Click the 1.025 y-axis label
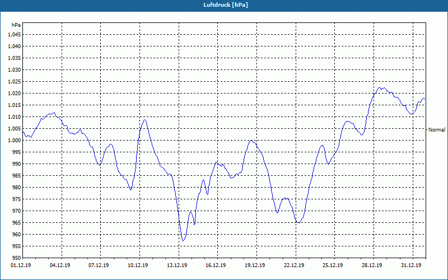The width and height of the screenshot is (448, 280). (x=14, y=82)
